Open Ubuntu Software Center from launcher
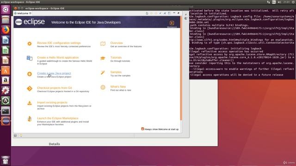 pyautogui.click(x=6, y=71)
